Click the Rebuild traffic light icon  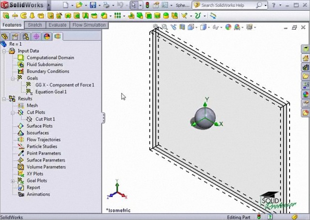coord(147,5)
